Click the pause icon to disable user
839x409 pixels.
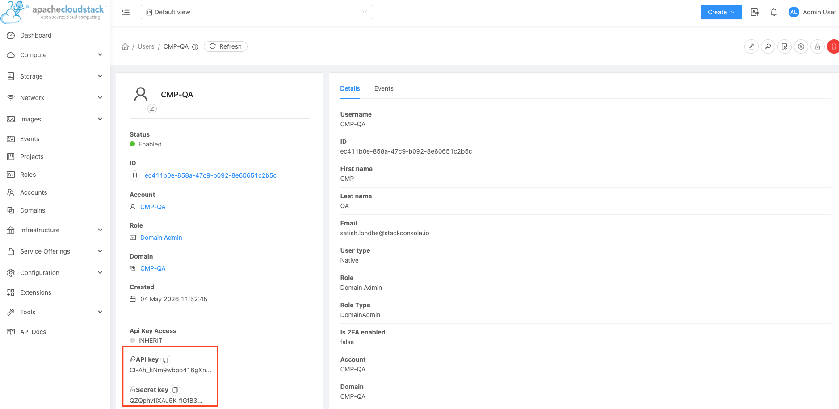pos(801,46)
